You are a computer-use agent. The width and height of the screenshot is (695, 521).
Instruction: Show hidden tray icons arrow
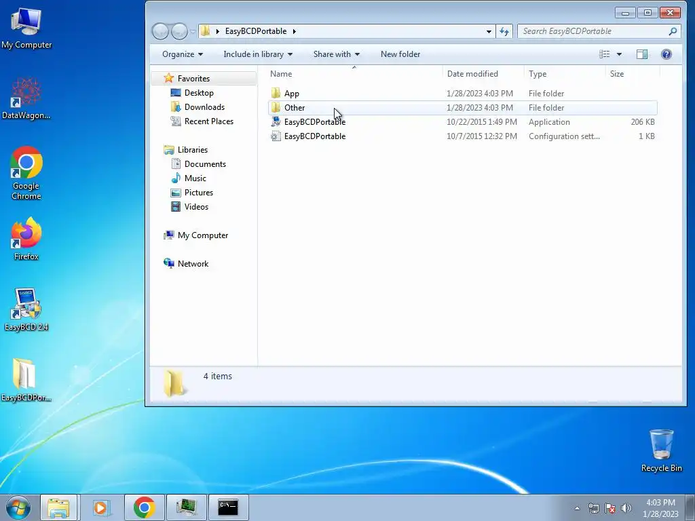click(x=577, y=508)
